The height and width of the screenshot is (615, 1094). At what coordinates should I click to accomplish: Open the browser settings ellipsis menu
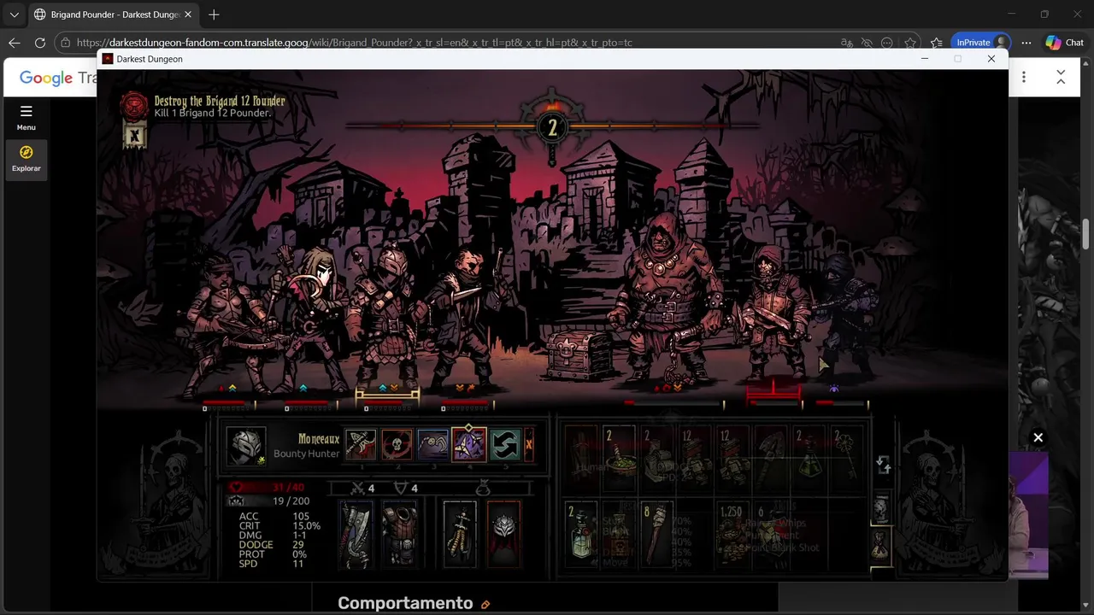click(x=1026, y=42)
